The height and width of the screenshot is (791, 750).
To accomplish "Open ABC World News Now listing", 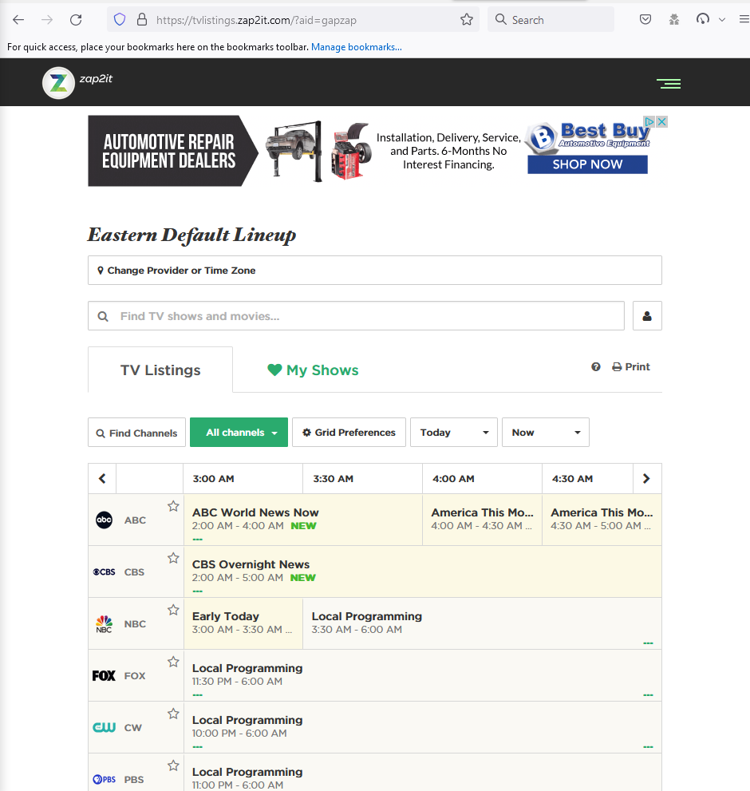I will [x=303, y=520].
